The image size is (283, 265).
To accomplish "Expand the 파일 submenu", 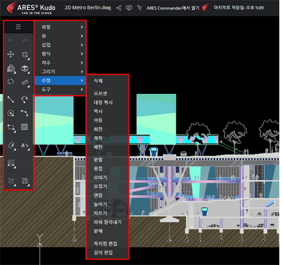I will pyautogui.click(x=60, y=27).
